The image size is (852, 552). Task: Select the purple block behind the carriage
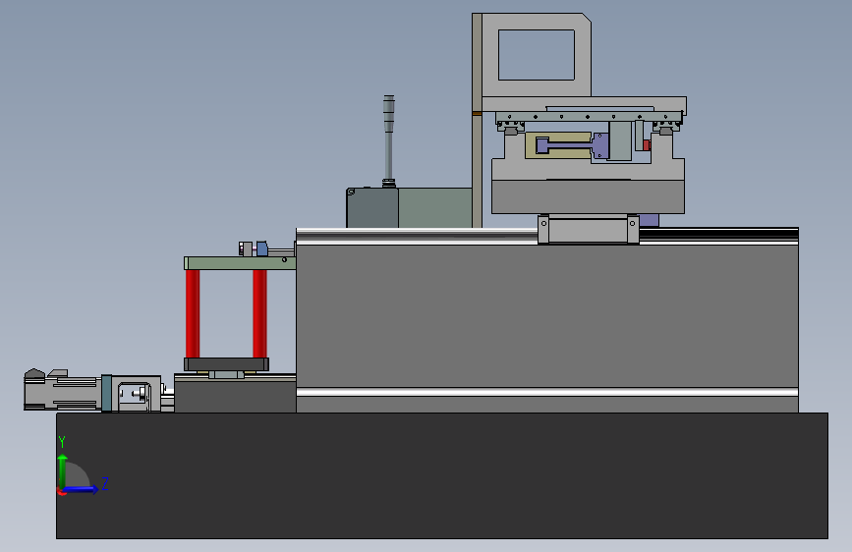tap(649, 220)
